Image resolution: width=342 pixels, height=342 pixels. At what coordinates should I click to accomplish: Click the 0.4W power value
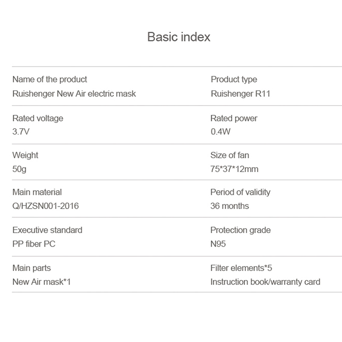point(220,132)
